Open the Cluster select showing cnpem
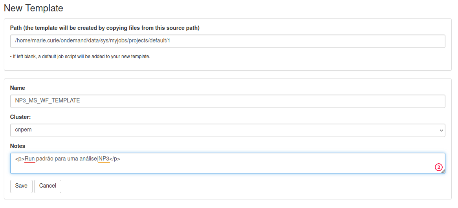Viewport: 458px width, 208px height. 227,130
